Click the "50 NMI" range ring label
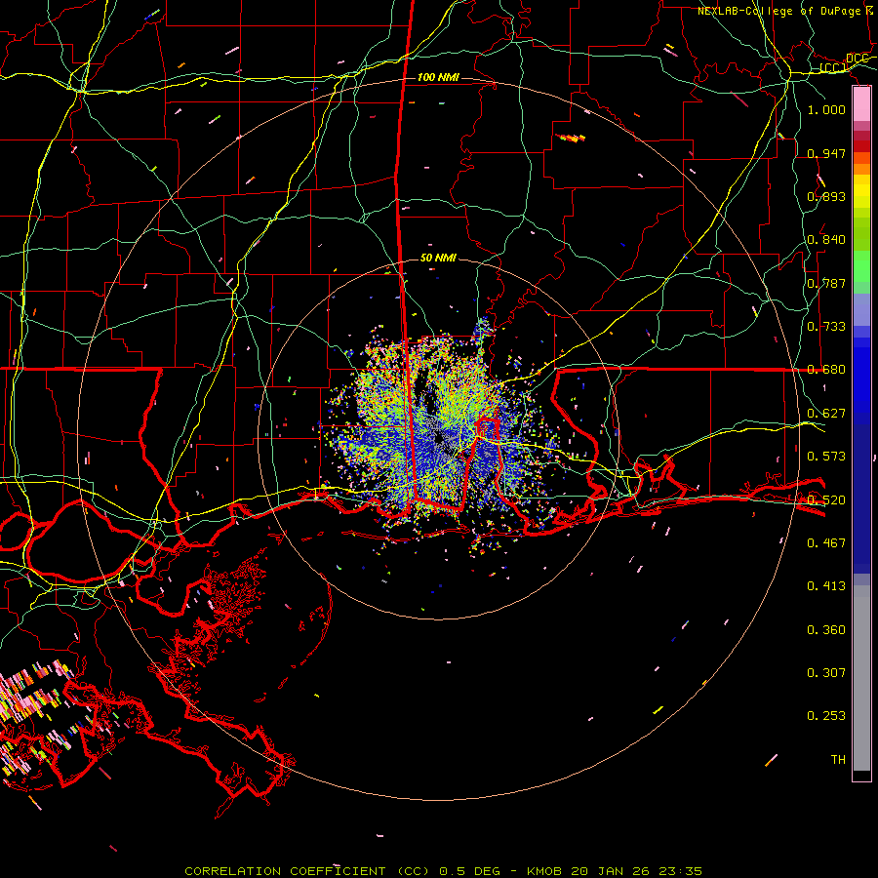Screen dimensions: 878x878 pyautogui.click(x=438, y=258)
